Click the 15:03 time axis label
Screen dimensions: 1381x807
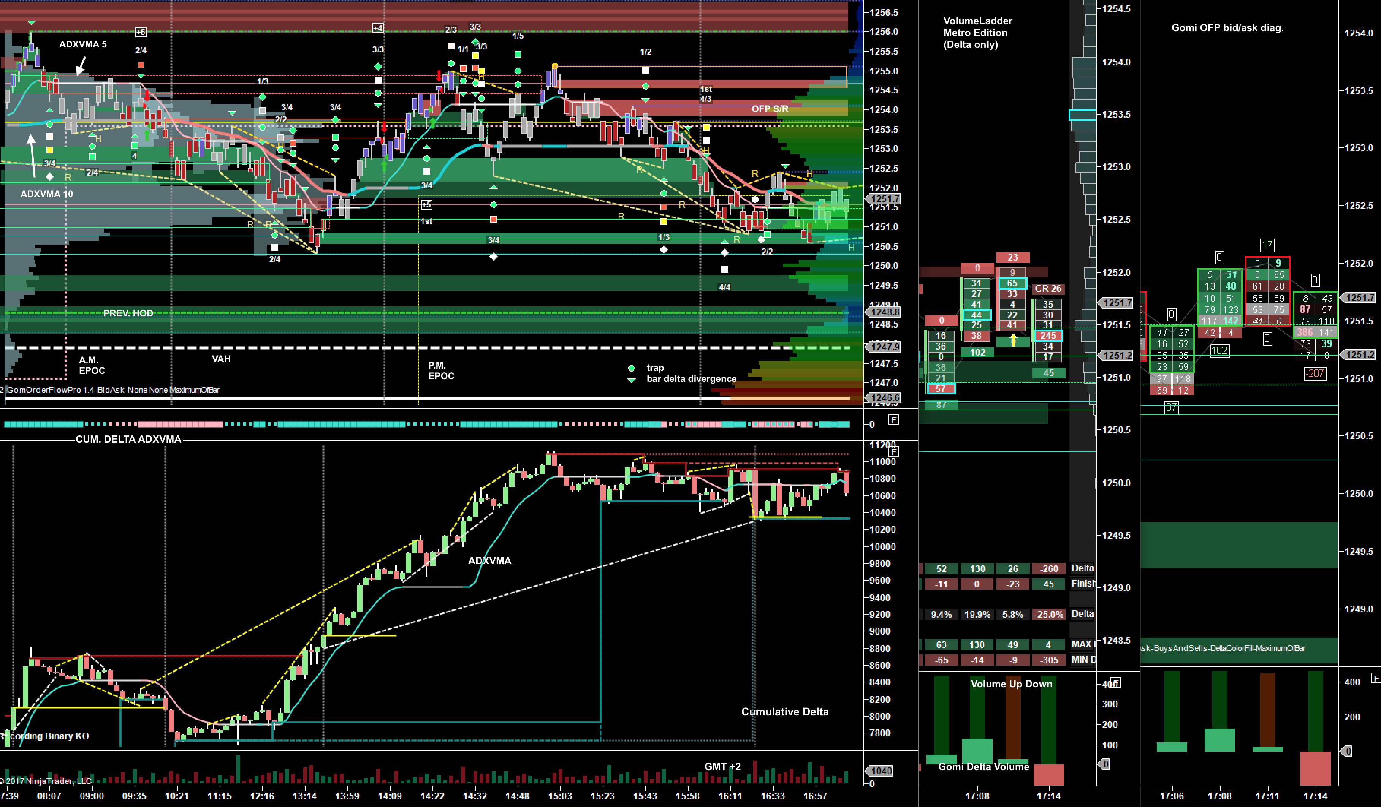click(559, 796)
